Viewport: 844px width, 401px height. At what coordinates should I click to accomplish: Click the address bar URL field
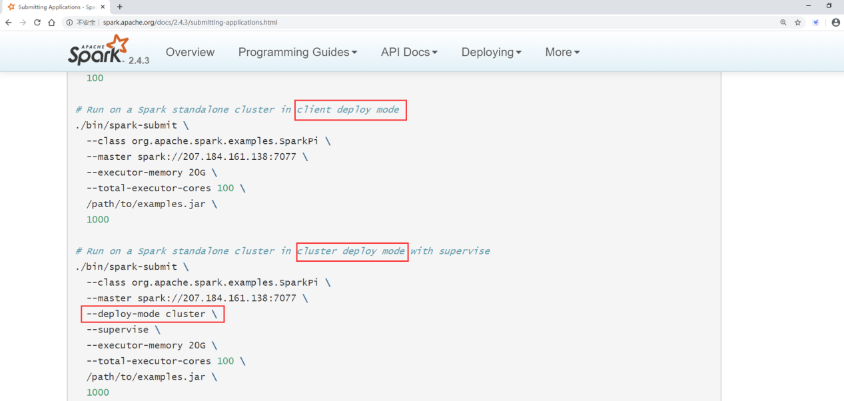[420, 22]
